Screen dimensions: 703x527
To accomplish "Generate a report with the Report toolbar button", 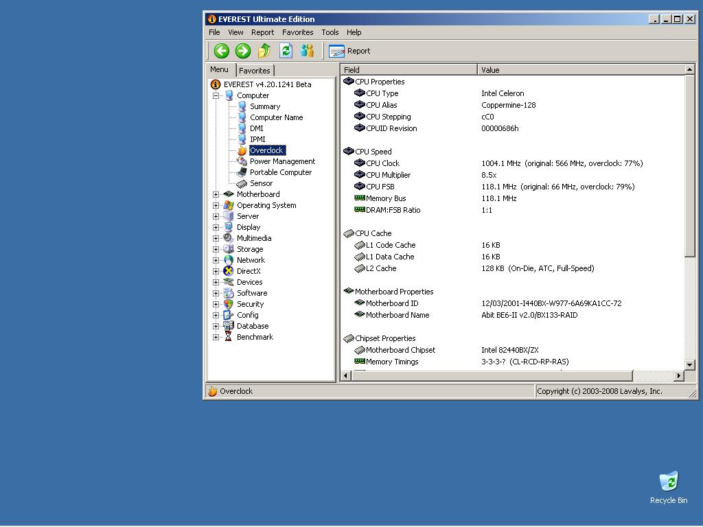I will 349,51.
